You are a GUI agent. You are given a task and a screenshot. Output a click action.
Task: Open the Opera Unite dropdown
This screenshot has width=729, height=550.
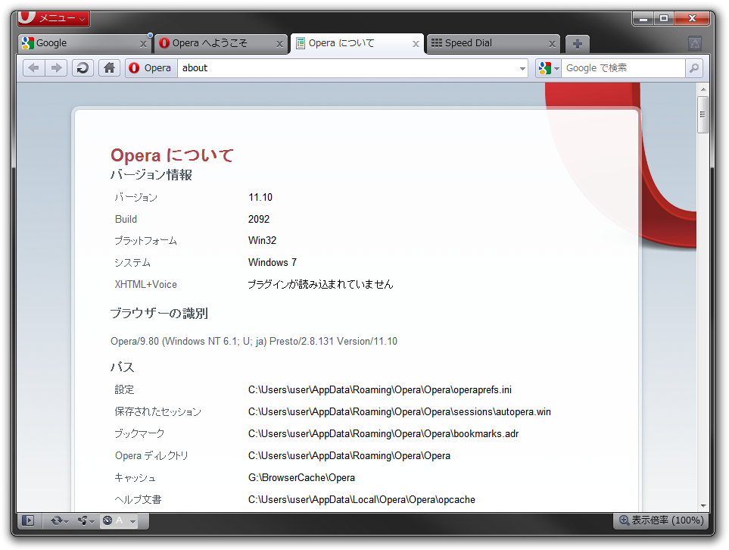pos(86,520)
